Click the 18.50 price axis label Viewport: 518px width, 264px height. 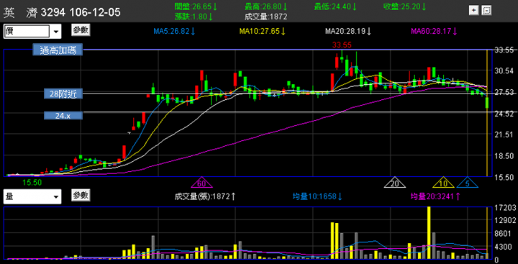click(504, 155)
